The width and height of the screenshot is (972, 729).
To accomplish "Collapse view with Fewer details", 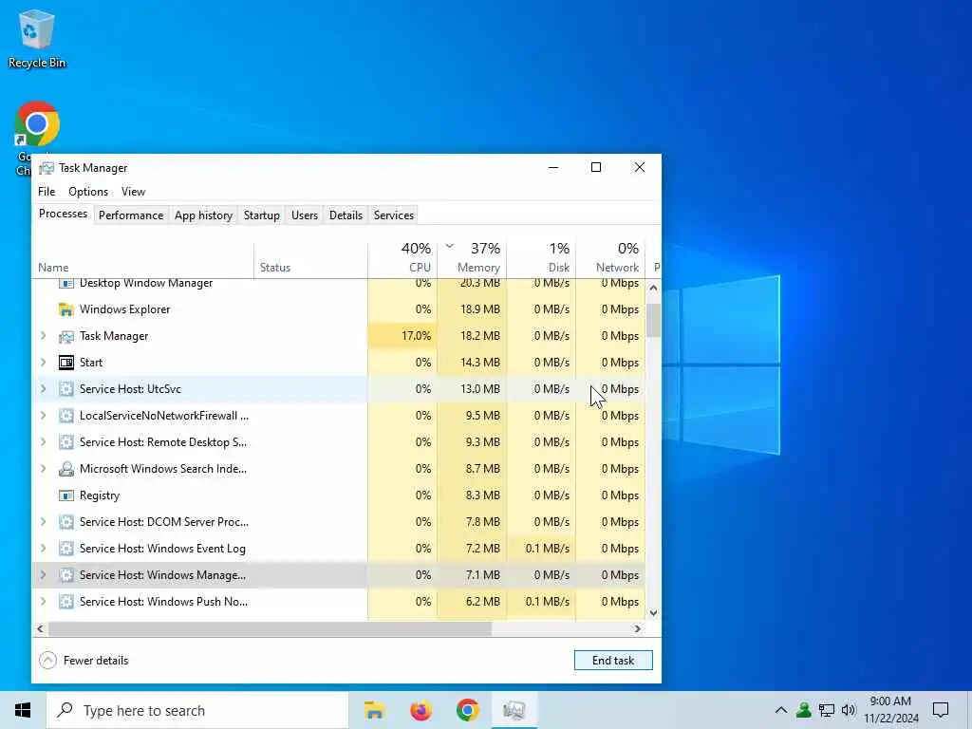I will [84, 661].
